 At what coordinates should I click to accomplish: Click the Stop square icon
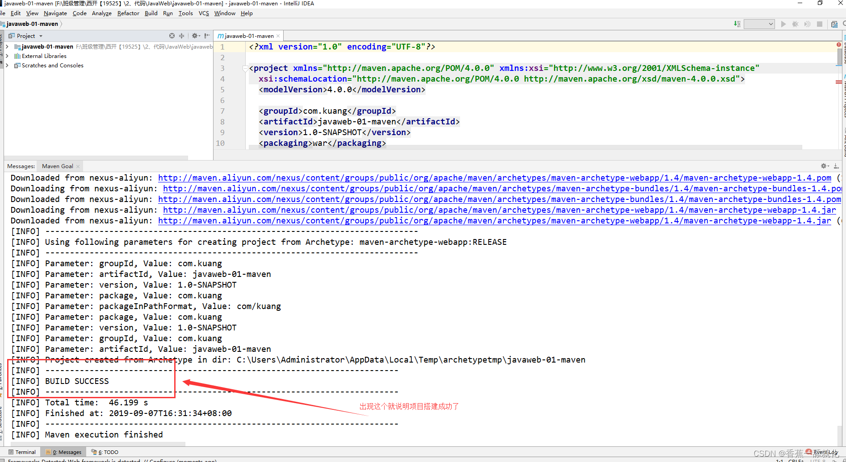(820, 24)
